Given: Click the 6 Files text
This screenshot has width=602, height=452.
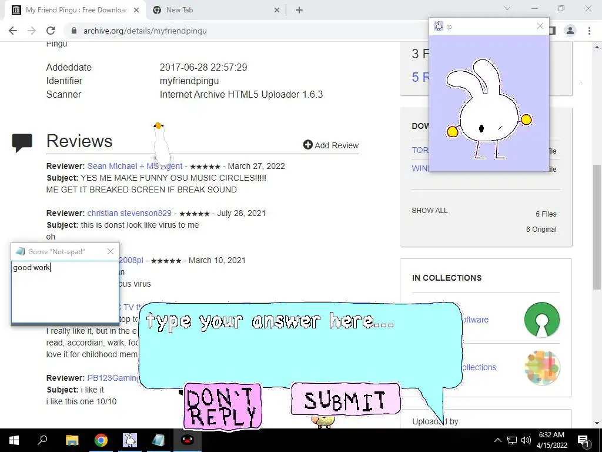Looking at the screenshot, I should coord(546,214).
